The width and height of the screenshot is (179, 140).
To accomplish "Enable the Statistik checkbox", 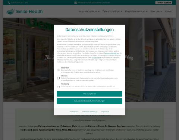I will (x=58, y=78).
